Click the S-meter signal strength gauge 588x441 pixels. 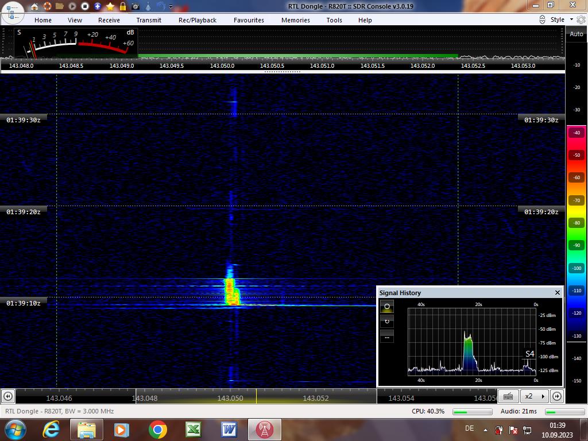[76, 42]
